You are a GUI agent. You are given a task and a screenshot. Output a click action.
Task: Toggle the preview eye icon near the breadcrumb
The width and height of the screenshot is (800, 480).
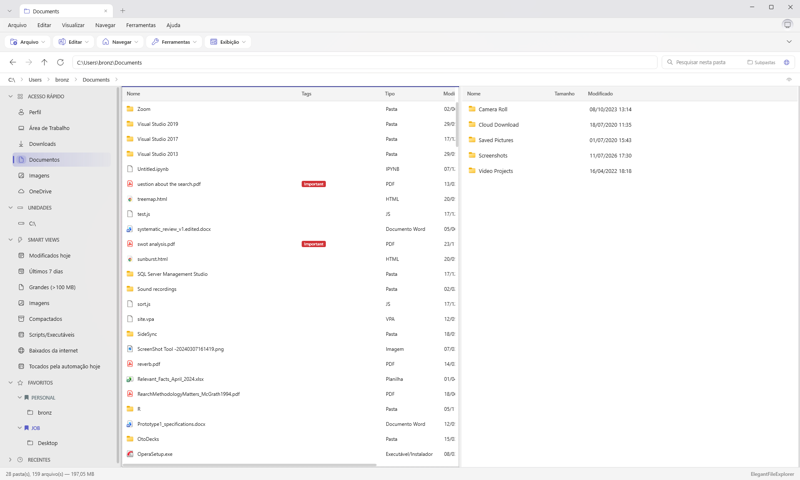[789, 80]
